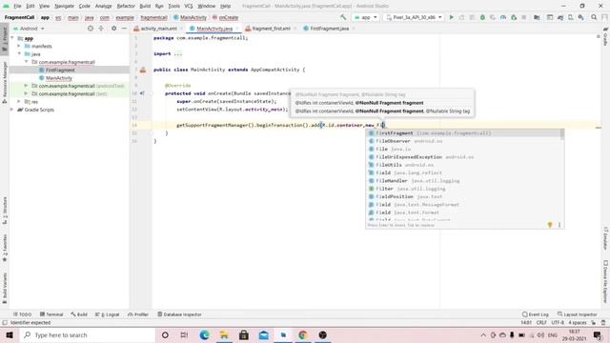Open the app run configuration dropdown
This screenshot has width=610, height=343.
pos(365,17)
